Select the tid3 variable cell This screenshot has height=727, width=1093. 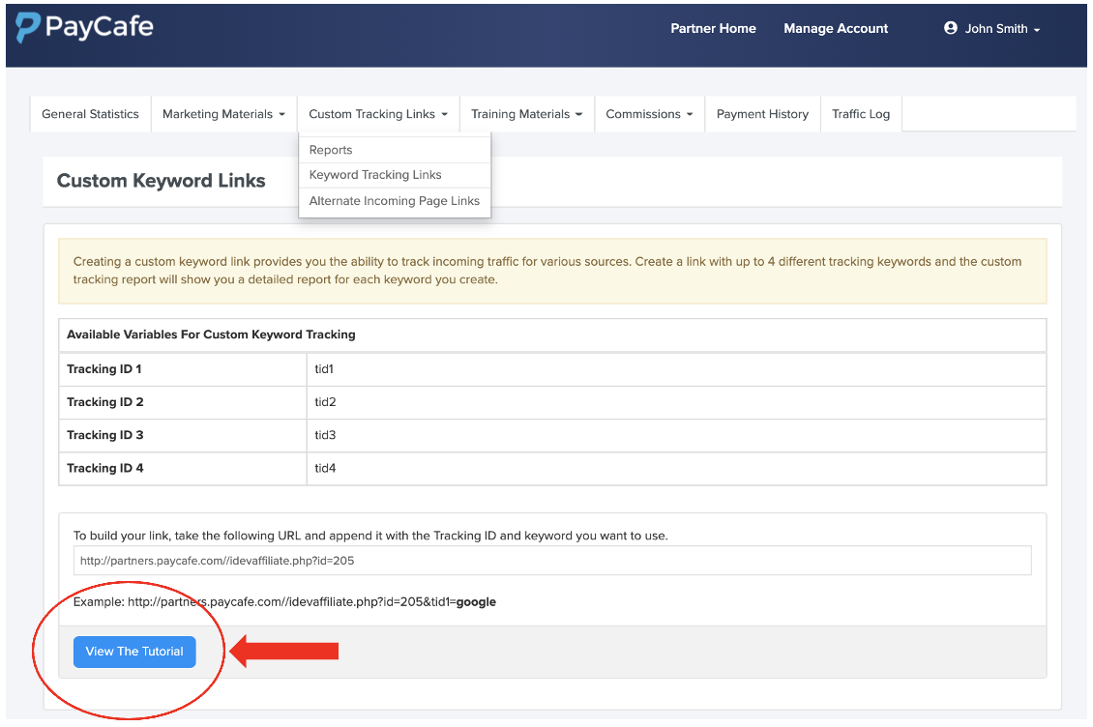[676, 435]
